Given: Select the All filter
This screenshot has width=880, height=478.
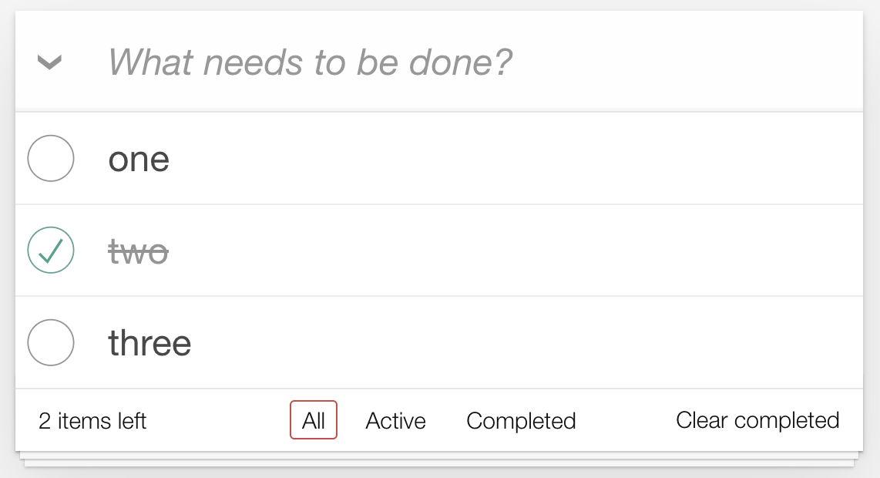Looking at the screenshot, I should [x=314, y=420].
